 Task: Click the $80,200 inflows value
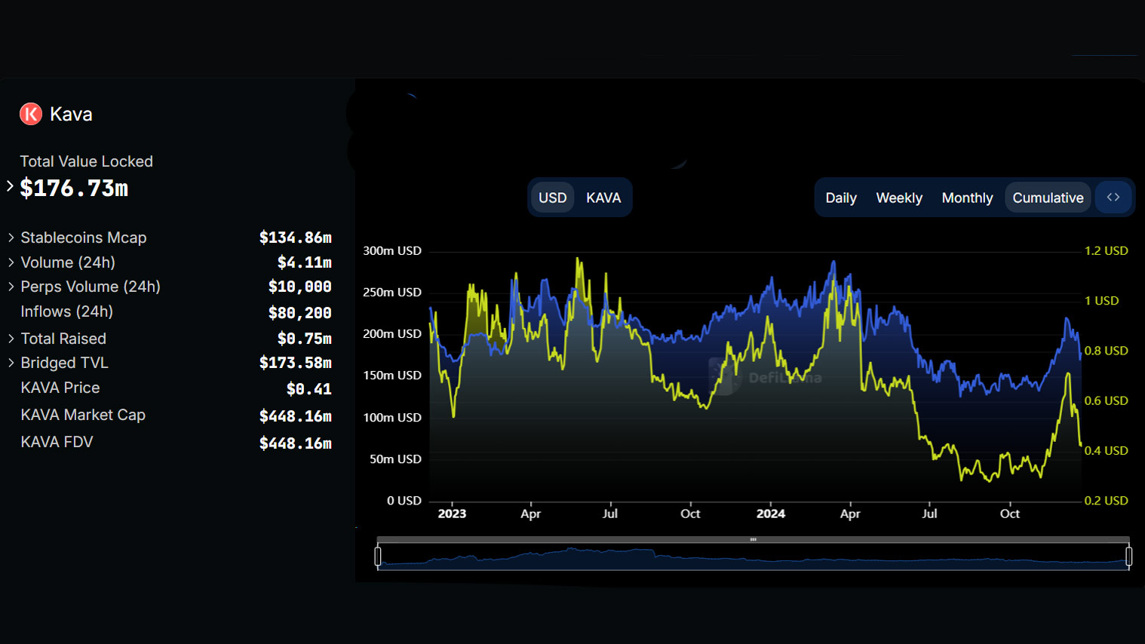click(300, 312)
